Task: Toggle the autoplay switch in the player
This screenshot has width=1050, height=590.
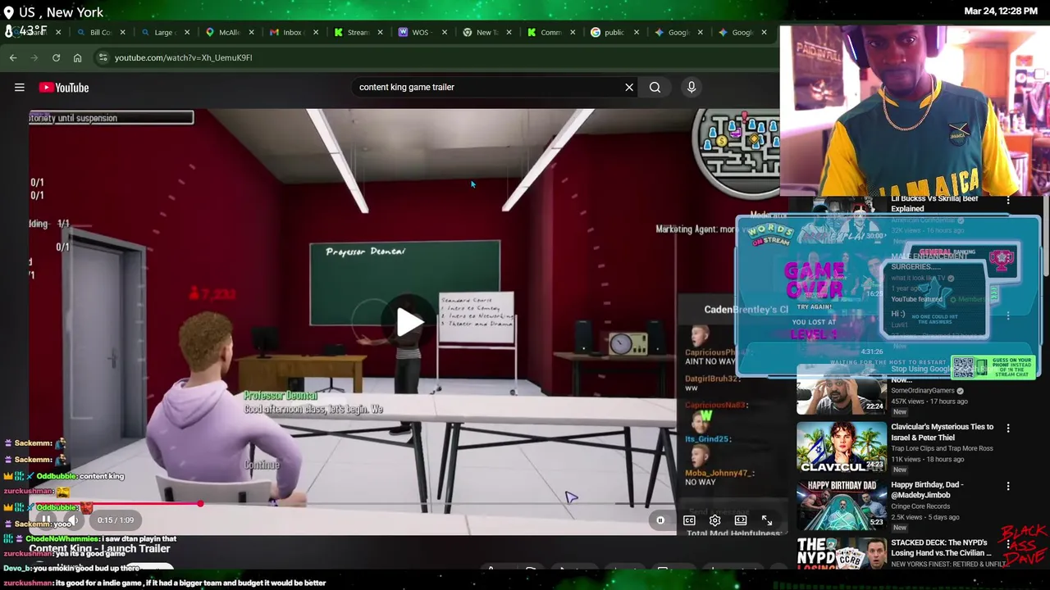Action: click(660, 520)
